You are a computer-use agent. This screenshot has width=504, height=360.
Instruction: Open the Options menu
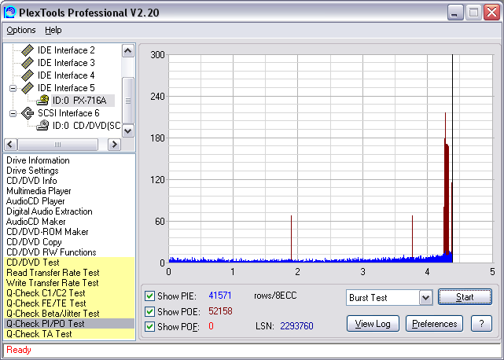point(21,30)
